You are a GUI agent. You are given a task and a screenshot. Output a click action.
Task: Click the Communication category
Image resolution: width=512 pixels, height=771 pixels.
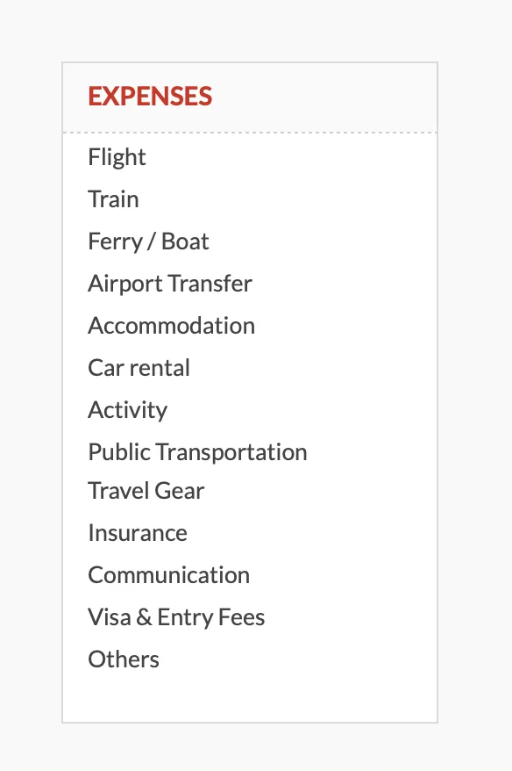[x=168, y=575]
